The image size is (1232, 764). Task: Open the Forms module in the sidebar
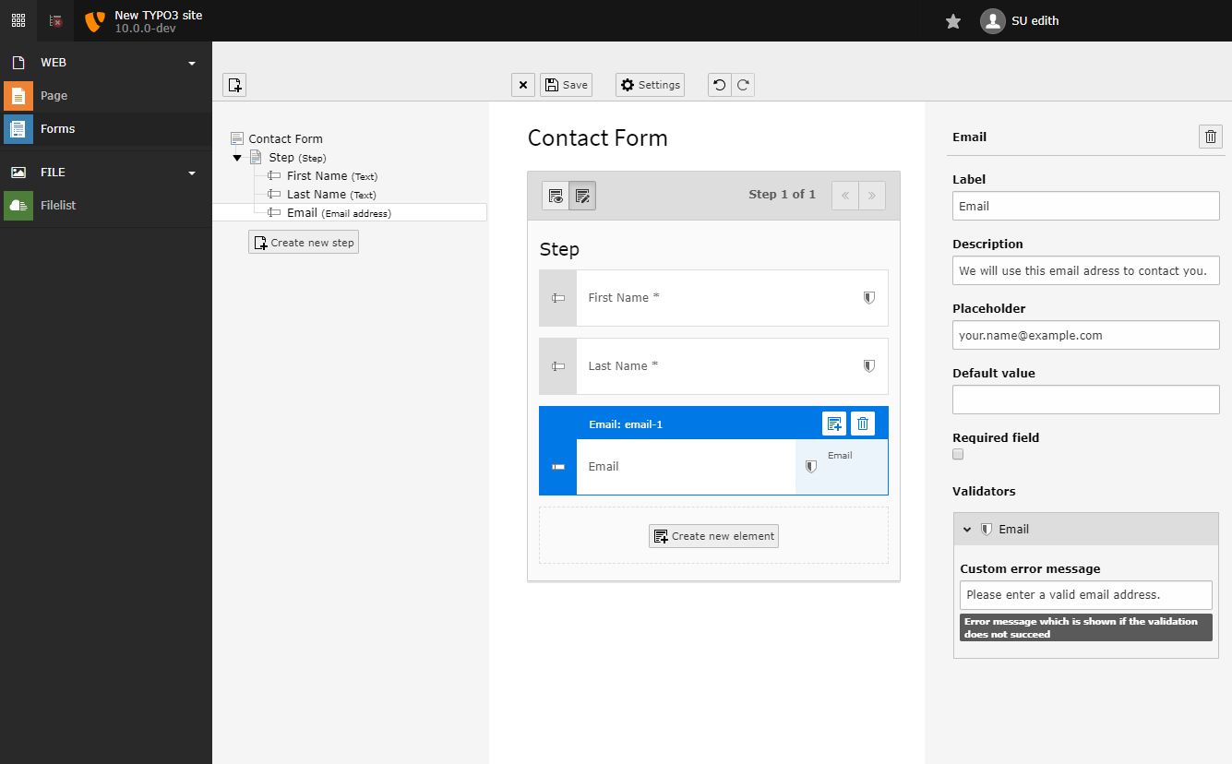coord(58,128)
